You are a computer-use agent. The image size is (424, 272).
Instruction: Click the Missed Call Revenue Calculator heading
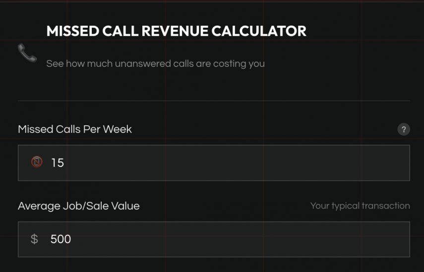coord(176,31)
